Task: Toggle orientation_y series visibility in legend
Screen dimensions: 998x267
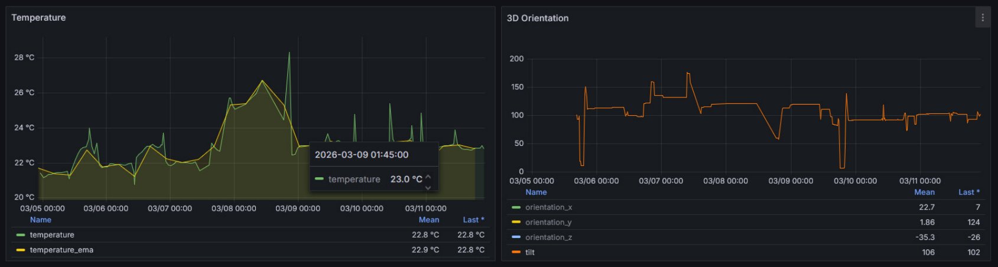Action: click(548, 223)
